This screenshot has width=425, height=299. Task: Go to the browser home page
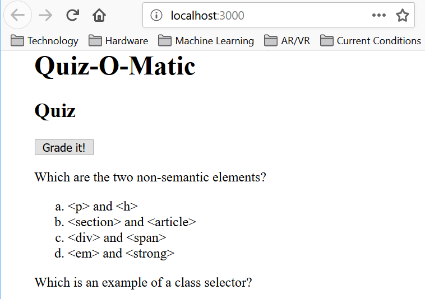tap(99, 15)
